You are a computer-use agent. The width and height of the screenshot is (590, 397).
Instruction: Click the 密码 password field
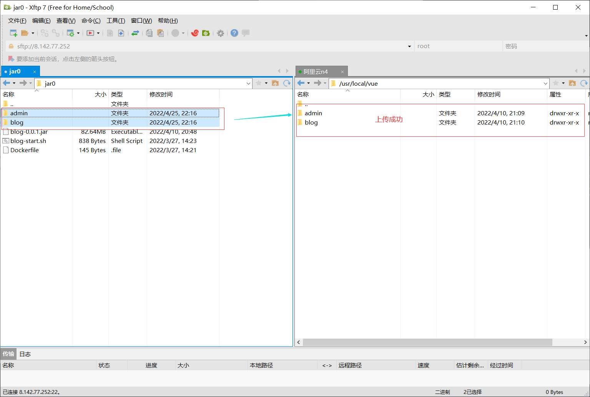(x=546, y=46)
